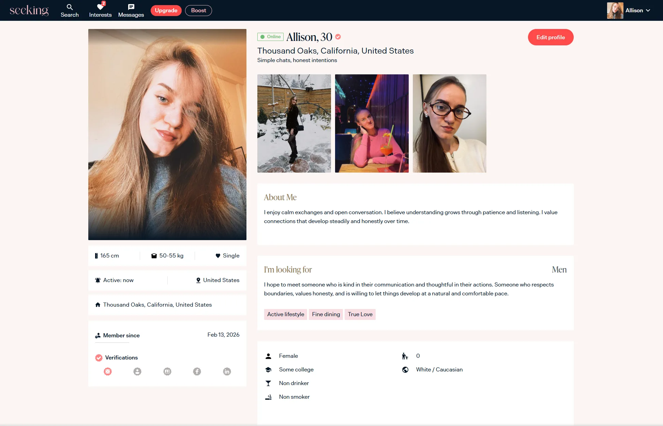Select the Active lifestyle tag
Image resolution: width=663 pixels, height=426 pixels.
[286, 314]
